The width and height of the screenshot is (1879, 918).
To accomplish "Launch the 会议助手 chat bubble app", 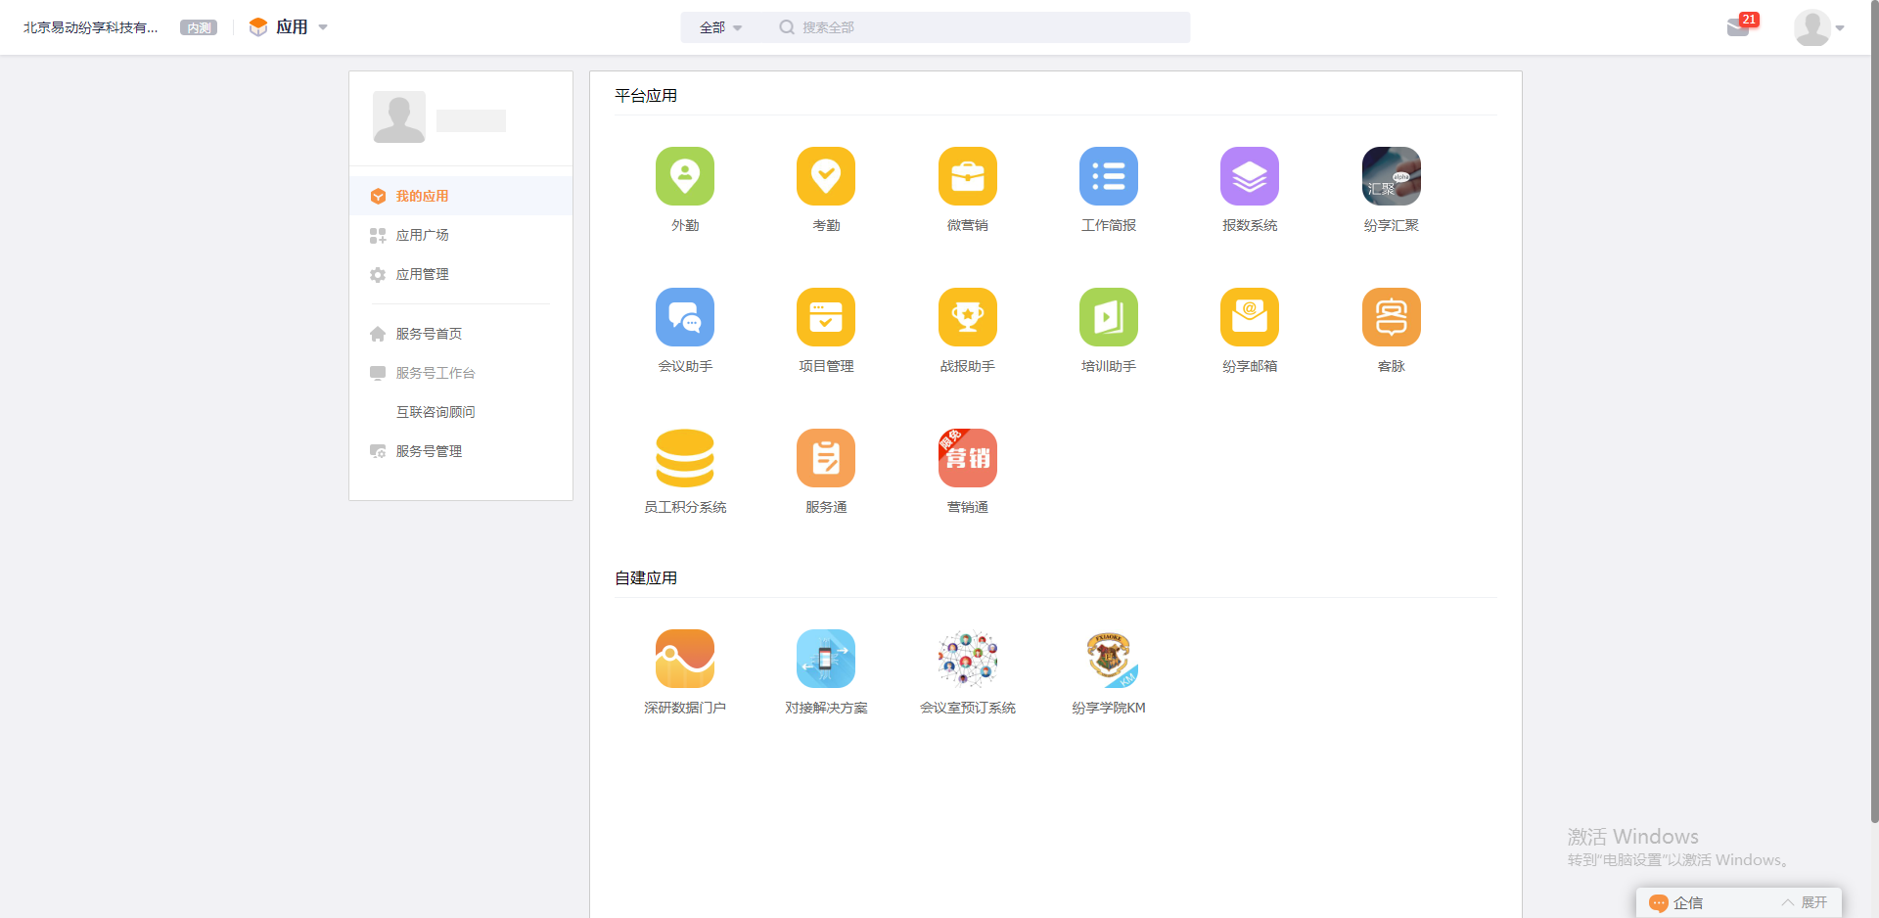I will coord(685,317).
